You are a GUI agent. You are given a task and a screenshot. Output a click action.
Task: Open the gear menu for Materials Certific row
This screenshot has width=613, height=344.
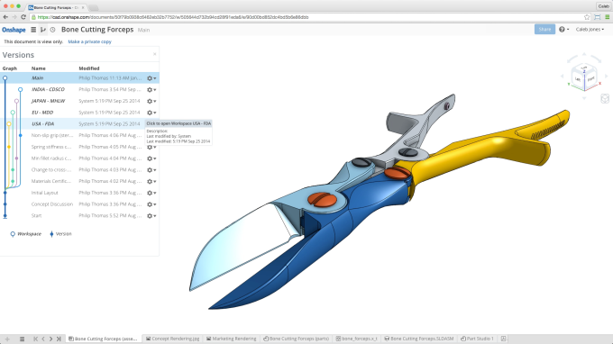(x=151, y=181)
